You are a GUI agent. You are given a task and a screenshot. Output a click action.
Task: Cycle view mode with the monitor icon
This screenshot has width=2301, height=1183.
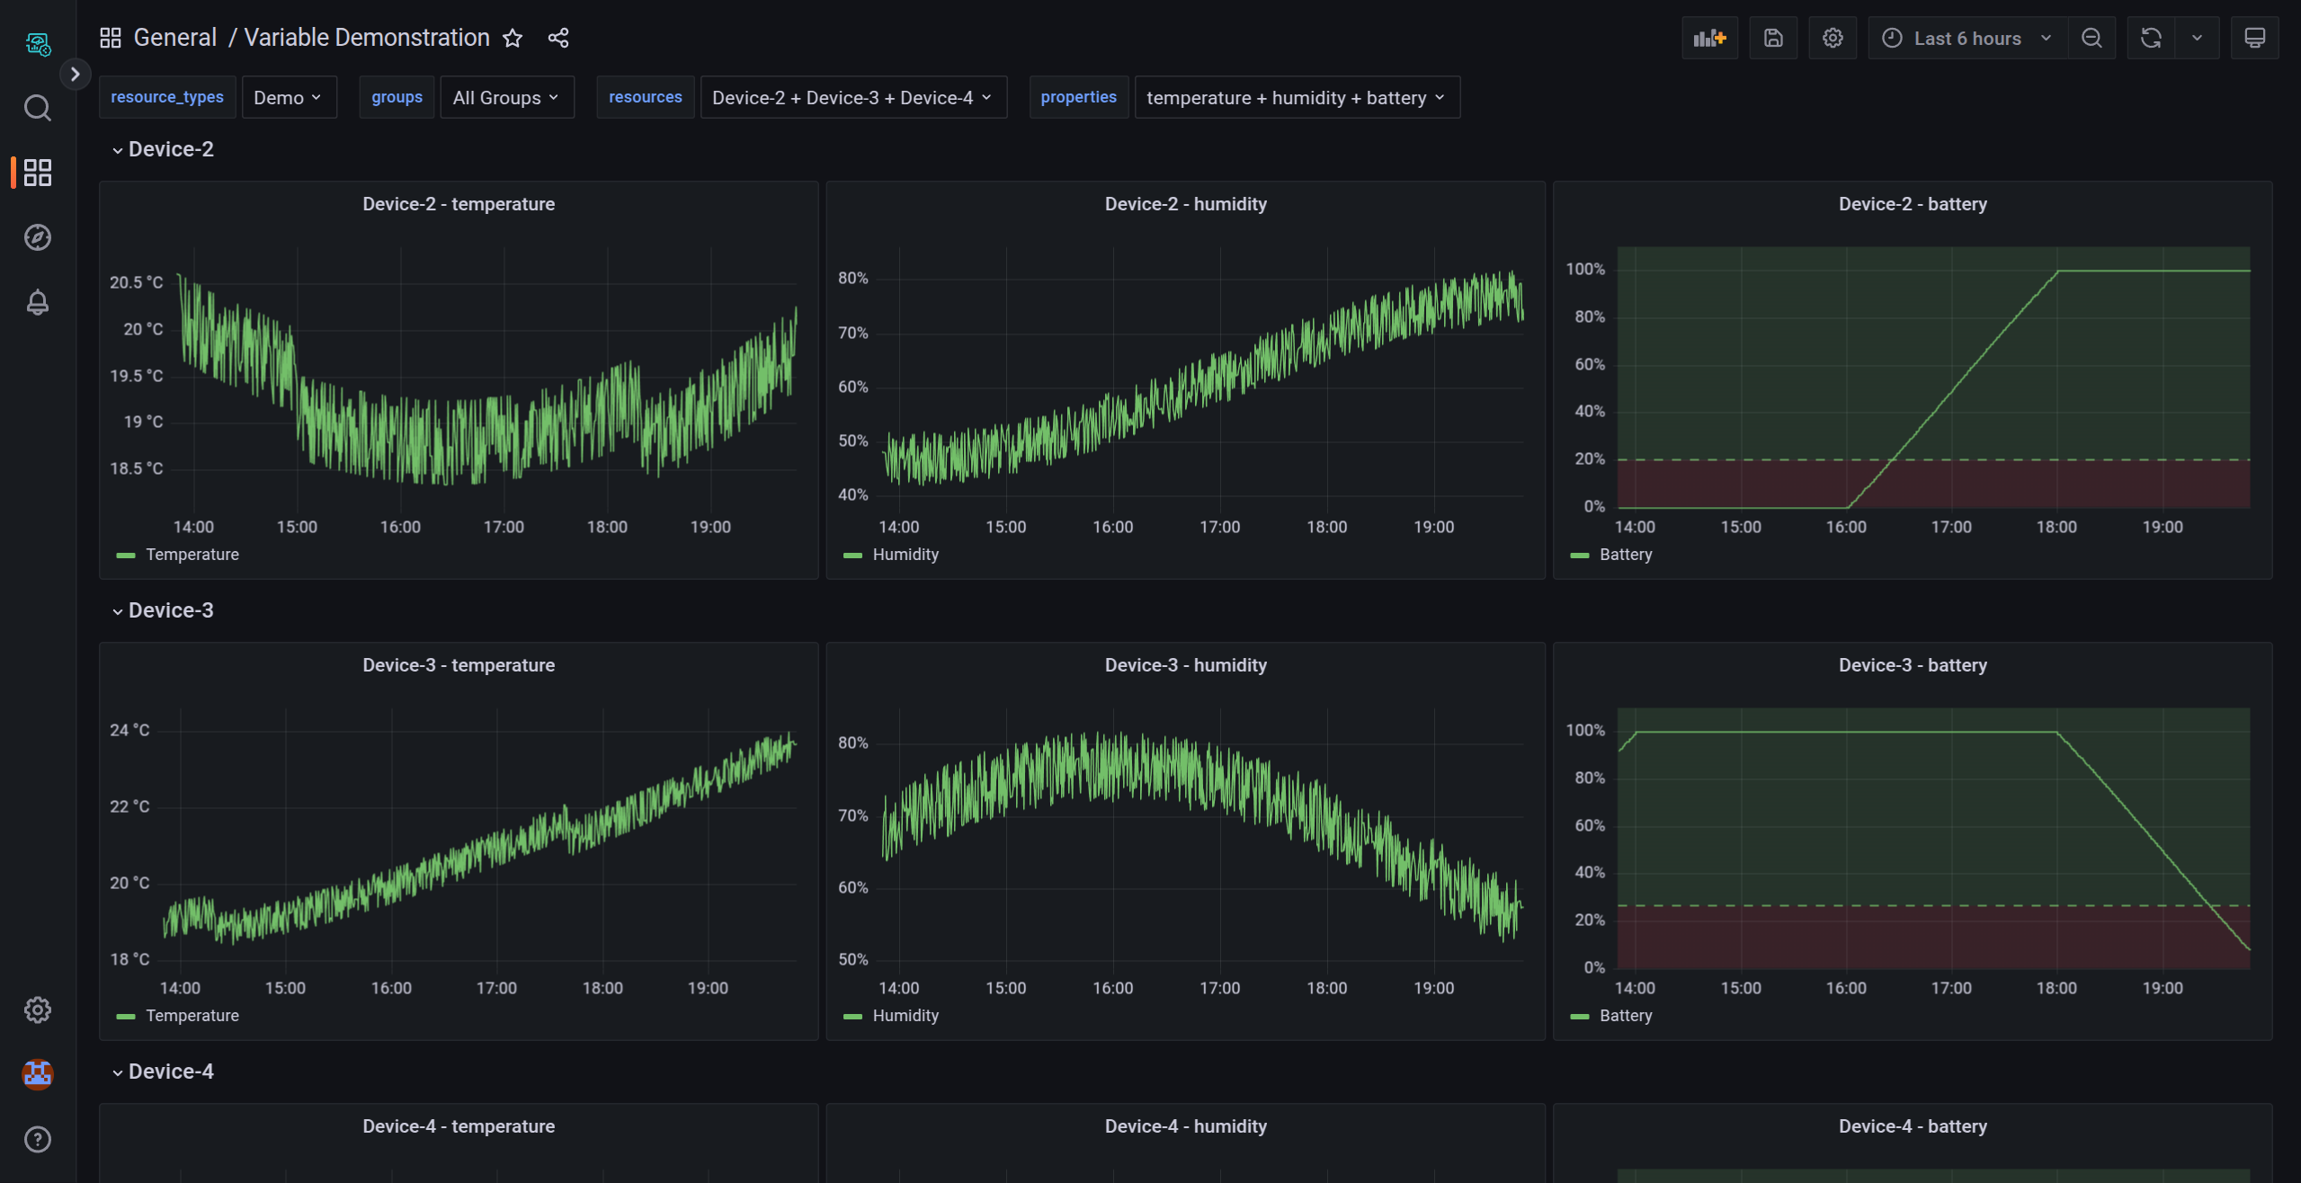click(2254, 38)
